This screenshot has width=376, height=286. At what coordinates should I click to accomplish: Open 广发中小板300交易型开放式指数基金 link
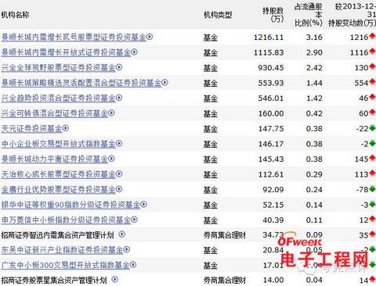[65, 266]
